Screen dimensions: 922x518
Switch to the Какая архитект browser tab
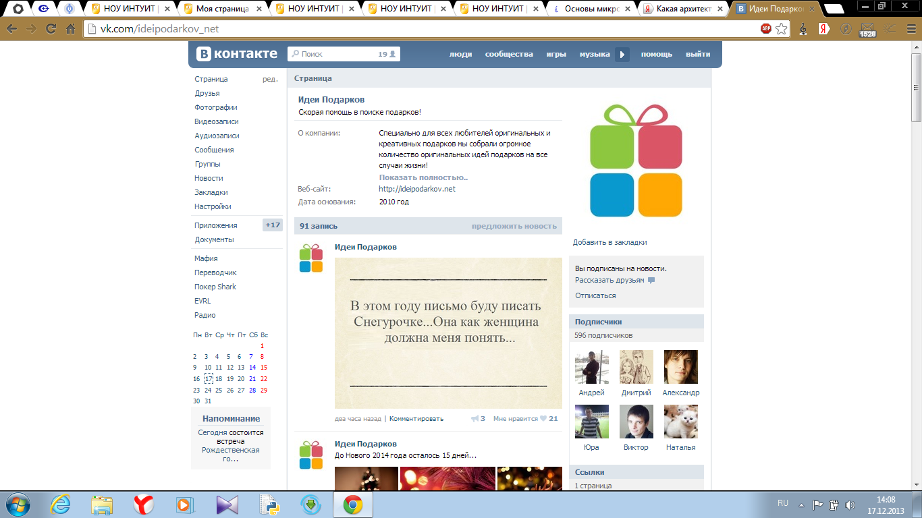coord(684,9)
